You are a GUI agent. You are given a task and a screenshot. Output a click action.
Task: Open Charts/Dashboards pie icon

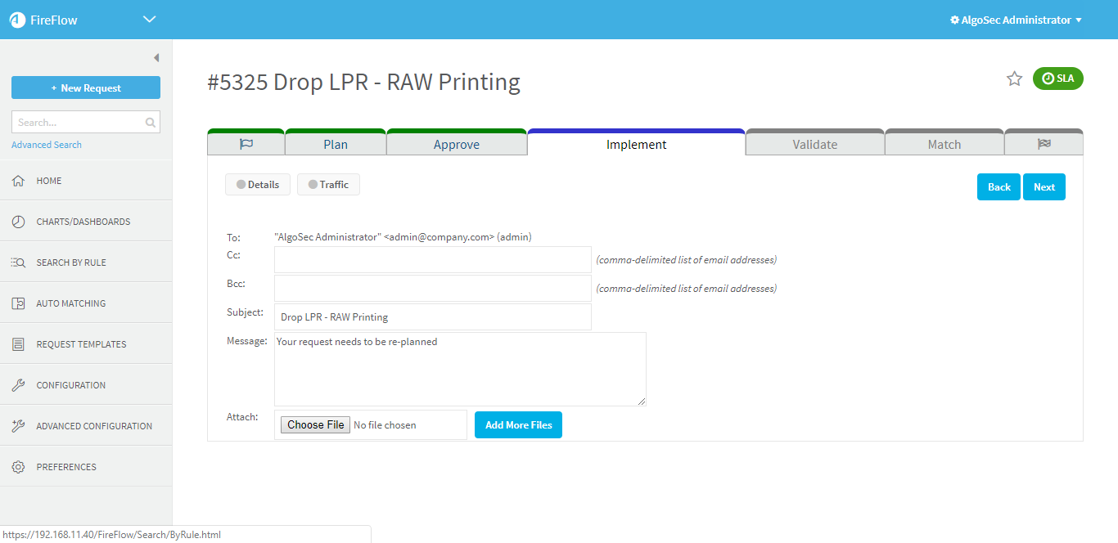18,222
